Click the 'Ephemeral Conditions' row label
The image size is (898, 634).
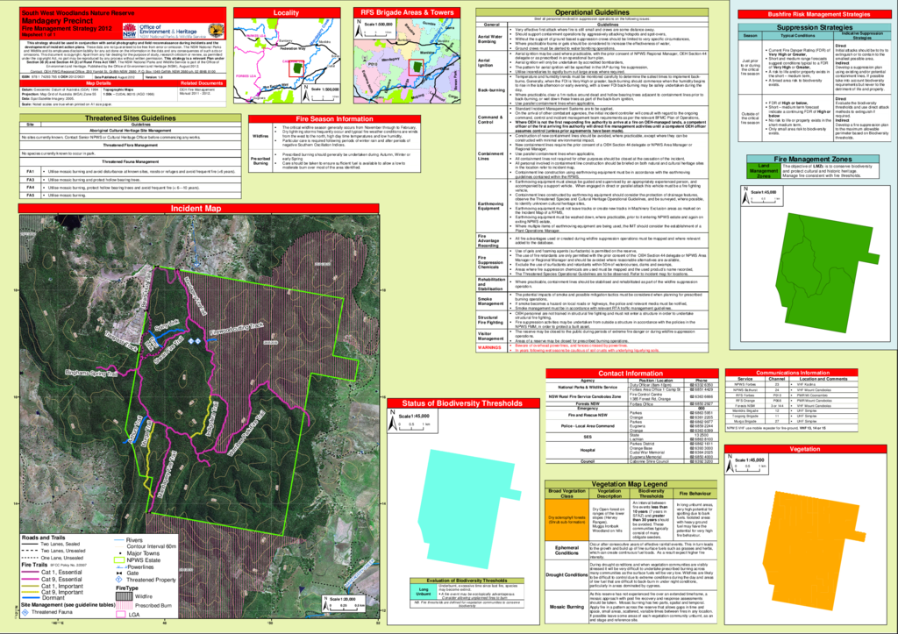(567, 550)
